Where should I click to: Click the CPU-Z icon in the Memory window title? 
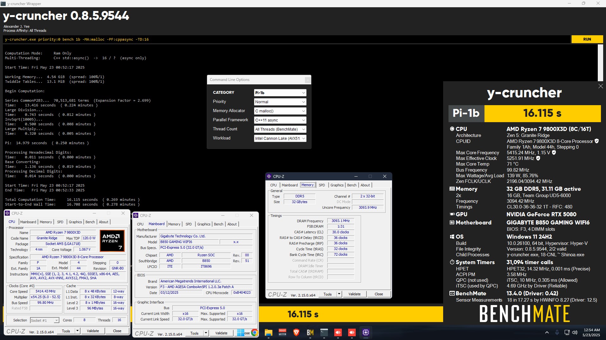[269, 176]
